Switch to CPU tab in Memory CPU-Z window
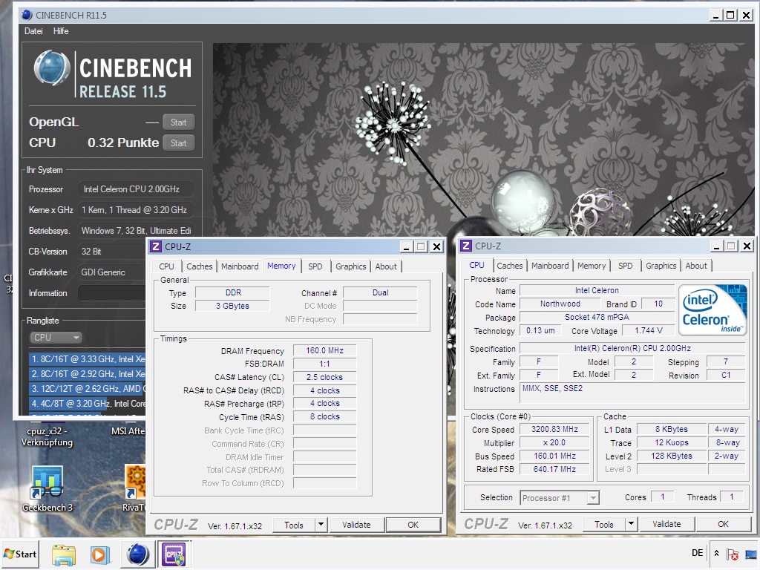The image size is (760, 570). [x=166, y=266]
